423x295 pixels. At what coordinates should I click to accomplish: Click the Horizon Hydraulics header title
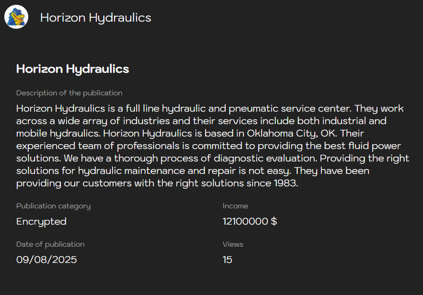point(95,18)
